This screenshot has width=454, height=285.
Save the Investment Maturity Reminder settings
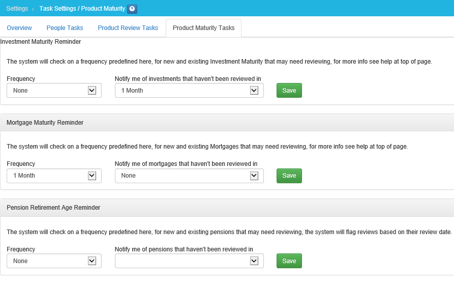pyautogui.click(x=289, y=91)
